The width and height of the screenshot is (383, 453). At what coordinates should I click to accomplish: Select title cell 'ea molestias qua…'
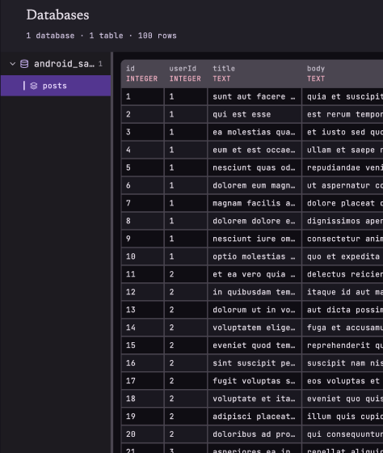[x=255, y=133]
